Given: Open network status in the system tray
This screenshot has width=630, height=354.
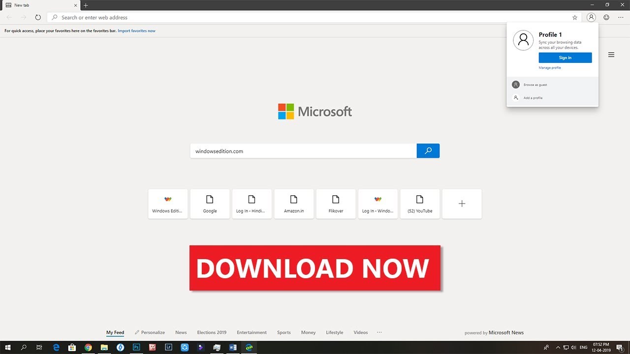Looking at the screenshot, I should 566,348.
